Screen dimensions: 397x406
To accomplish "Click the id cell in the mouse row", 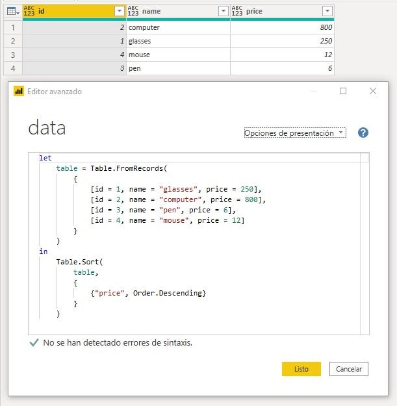I will [x=74, y=55].
